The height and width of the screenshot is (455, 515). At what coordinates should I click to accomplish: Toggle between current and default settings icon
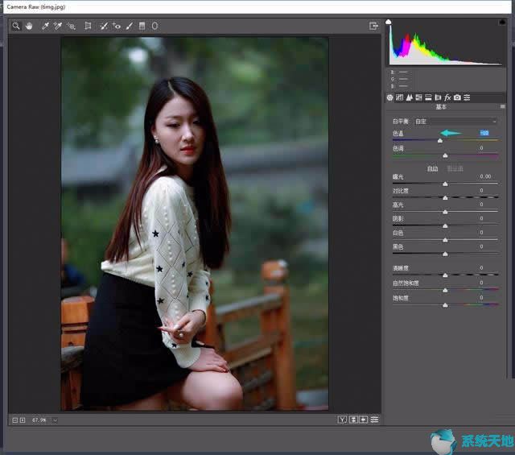(374, 420)
